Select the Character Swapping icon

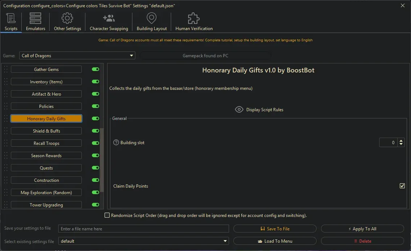[x=109, y=18]
